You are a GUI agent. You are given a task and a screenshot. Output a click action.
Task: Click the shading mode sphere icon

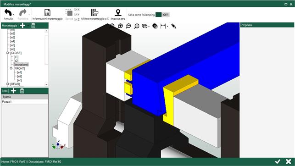click(155, 26)
